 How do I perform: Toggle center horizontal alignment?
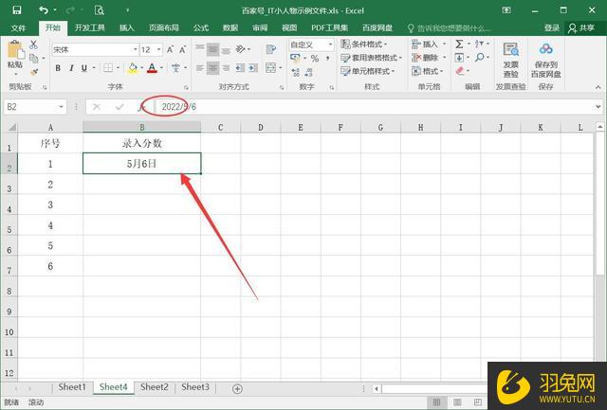[212, 68]
